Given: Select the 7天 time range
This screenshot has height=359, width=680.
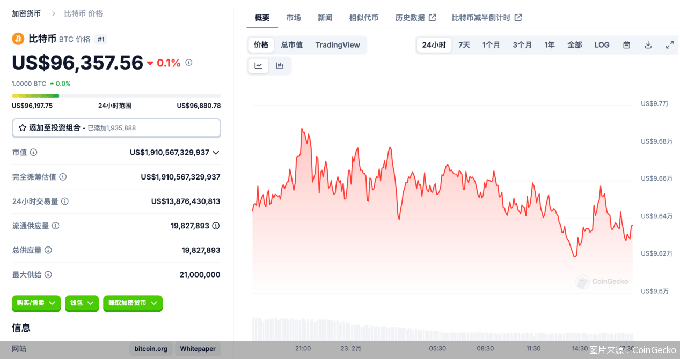Looking at the screenshot, I should point(464,45).
